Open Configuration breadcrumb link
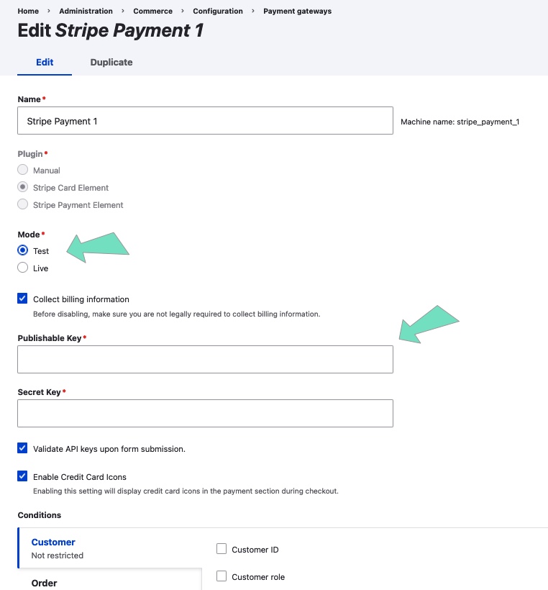The height and width of the screenshot is (590, 548). click(x=218, y=11)
